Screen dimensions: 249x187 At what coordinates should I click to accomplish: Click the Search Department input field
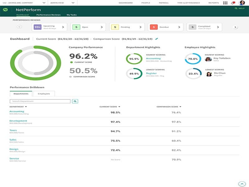tap(40, 101)
